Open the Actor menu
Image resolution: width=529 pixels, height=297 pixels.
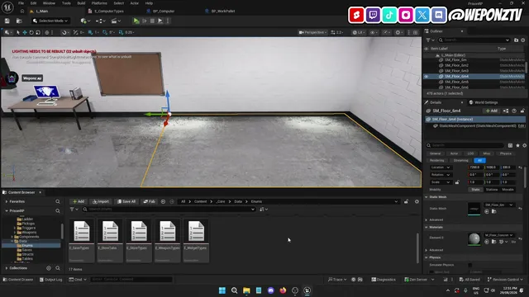point(134,3)
